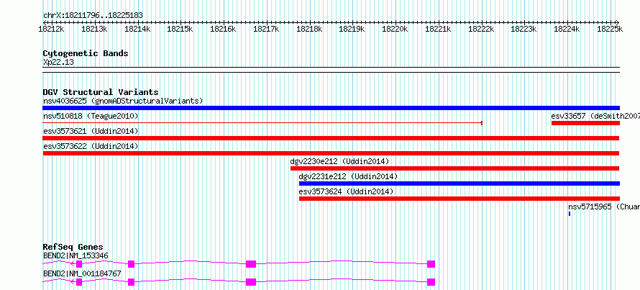Open the esv33657 (deSmith2007) label
640x290 pixels.
point(595,116)
